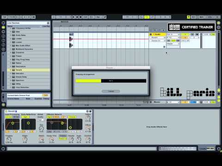Expand the Utility folder triangle
Viewport: 222px width, 166px height.
click(x=11, y=84)
